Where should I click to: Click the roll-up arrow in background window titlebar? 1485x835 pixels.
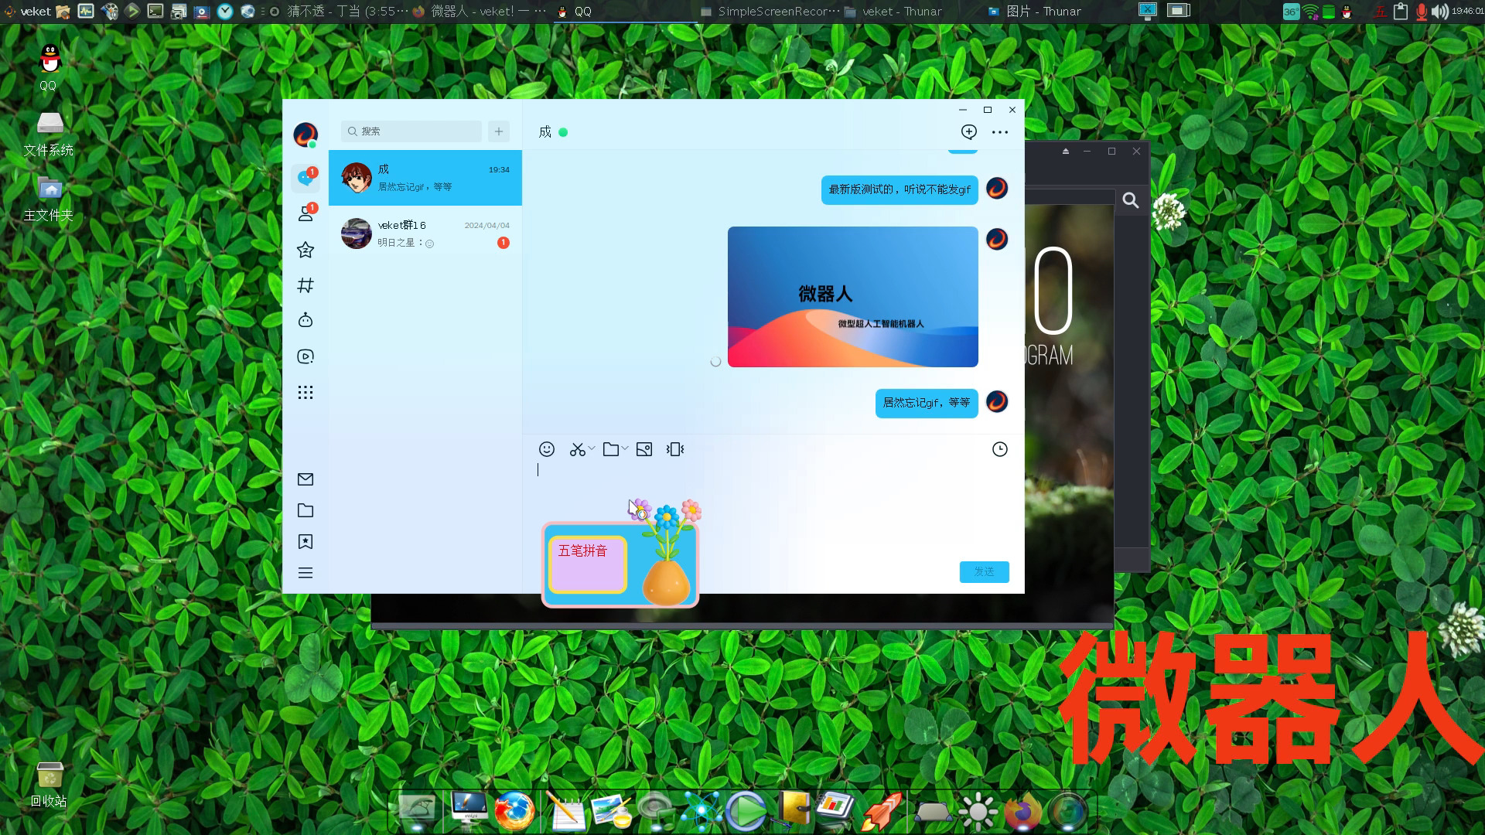coord(1066,152)
